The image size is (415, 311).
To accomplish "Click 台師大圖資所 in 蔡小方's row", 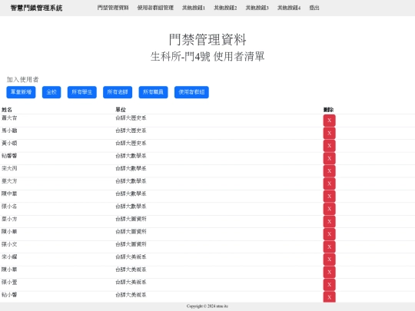I will [131, 219].
